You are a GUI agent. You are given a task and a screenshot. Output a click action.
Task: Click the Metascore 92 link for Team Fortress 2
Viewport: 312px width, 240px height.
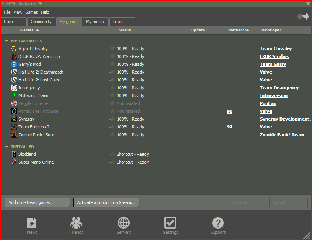[x=229, y=127]
